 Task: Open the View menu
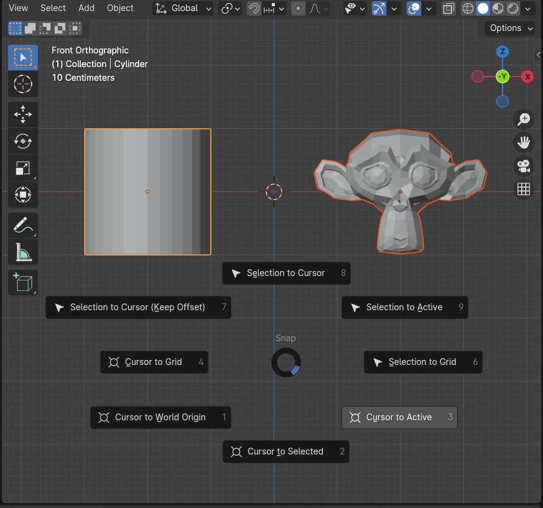19,8
